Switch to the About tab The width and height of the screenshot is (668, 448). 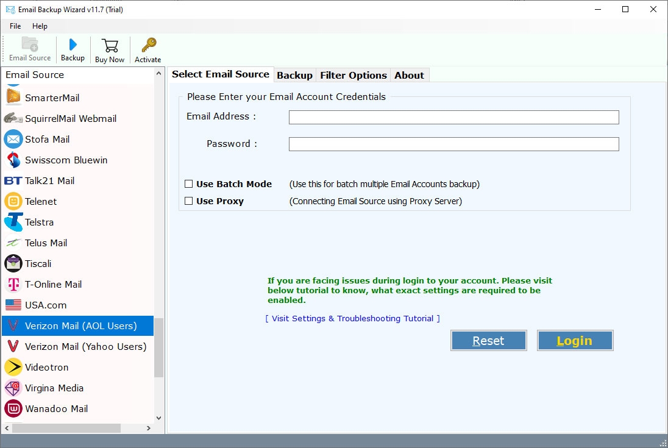point(409,76)
